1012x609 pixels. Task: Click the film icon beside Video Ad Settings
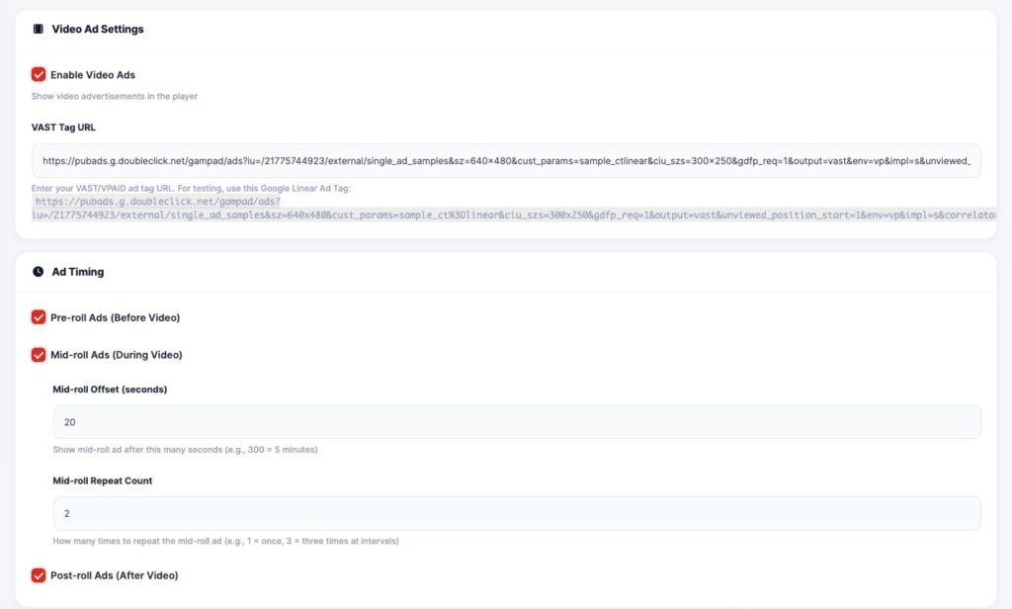39,29
